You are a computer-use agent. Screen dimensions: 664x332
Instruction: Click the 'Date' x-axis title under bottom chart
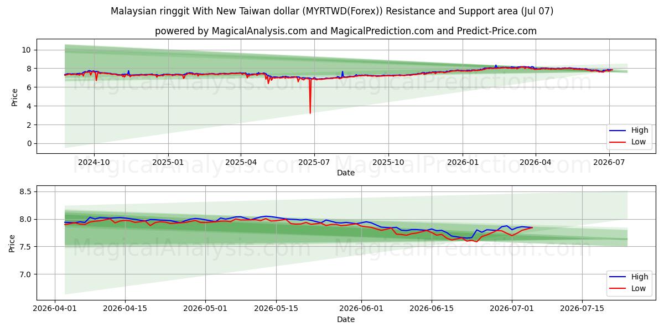[x=346, y=319]
